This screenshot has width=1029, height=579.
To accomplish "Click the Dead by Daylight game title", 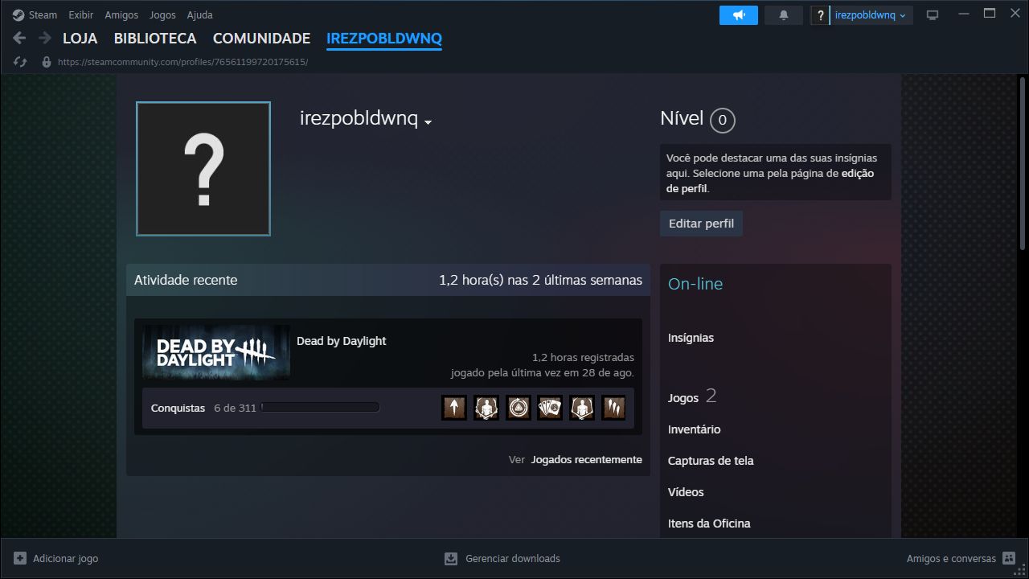I will coord(342,341).
